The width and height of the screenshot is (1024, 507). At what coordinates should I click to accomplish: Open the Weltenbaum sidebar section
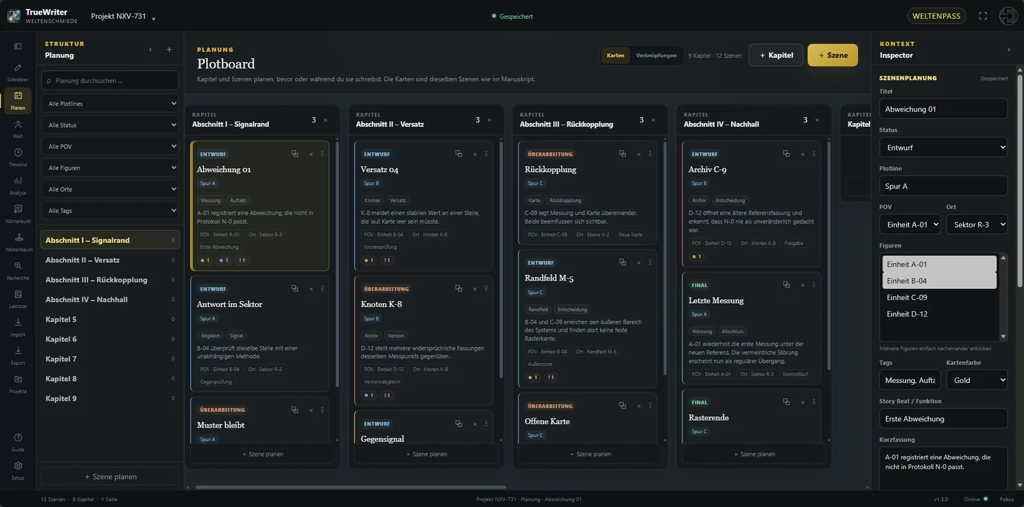[x=18, y=242]
